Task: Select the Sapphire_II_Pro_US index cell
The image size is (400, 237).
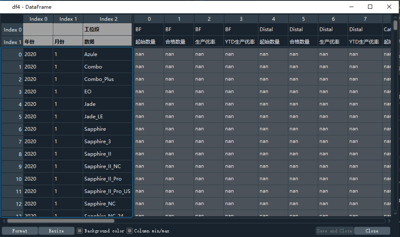Action: 108,191
